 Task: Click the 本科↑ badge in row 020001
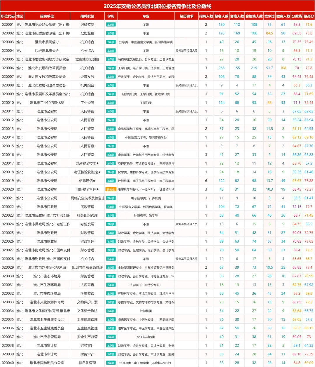[x=111, y=25]
